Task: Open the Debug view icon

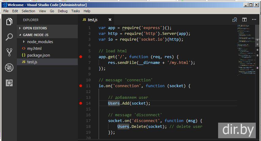Action: coord(9,68)
